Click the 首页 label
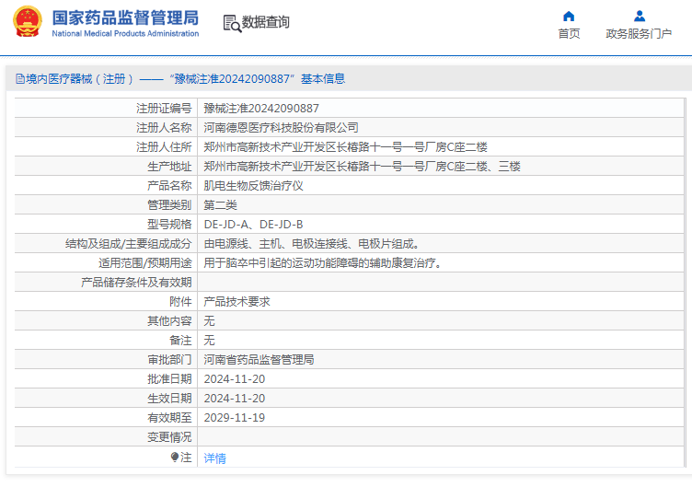Image resolution: width=692 pixels, height=487 pixels. coord(569,33)
